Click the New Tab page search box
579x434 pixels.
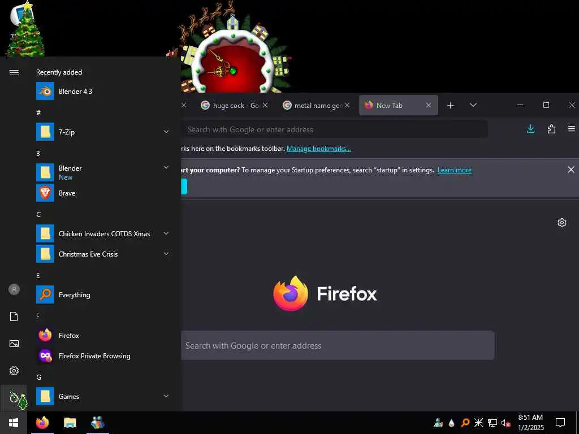click(338, 345)
